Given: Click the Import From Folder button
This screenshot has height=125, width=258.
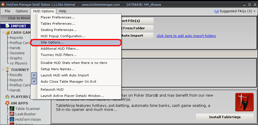Looking at the screenshot, I should pos(137,28).
